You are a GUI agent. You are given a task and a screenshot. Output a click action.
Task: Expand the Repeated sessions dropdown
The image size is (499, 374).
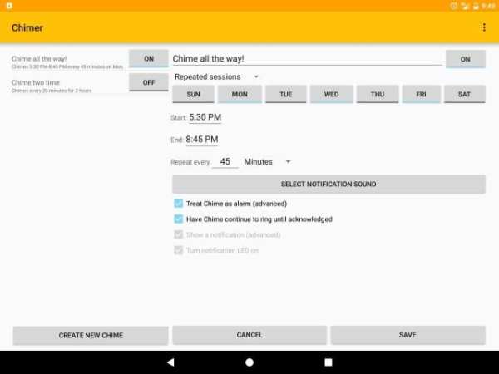(x=217, y=76)
